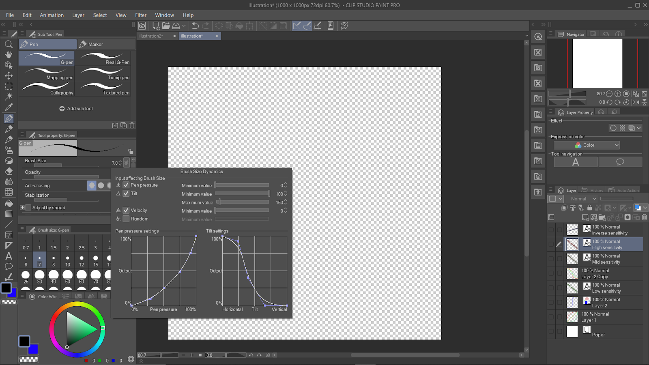Click Add sub tool button

76,109
